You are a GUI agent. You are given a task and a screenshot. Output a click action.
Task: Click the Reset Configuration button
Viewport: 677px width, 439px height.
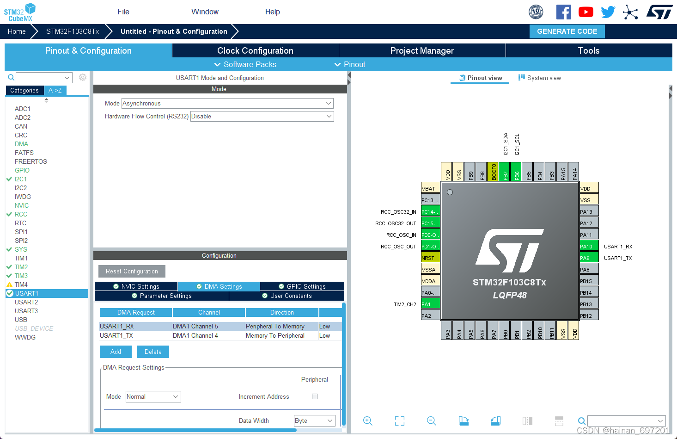(132, 271)
